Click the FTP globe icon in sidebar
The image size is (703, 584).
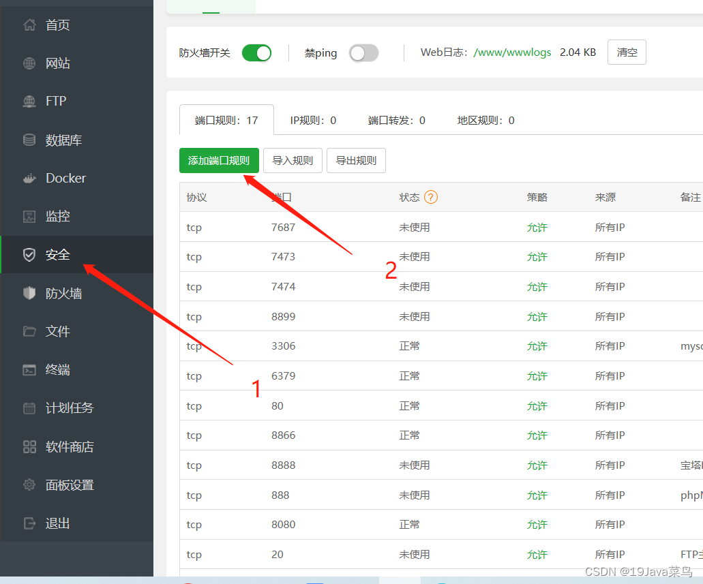[29, 102]
